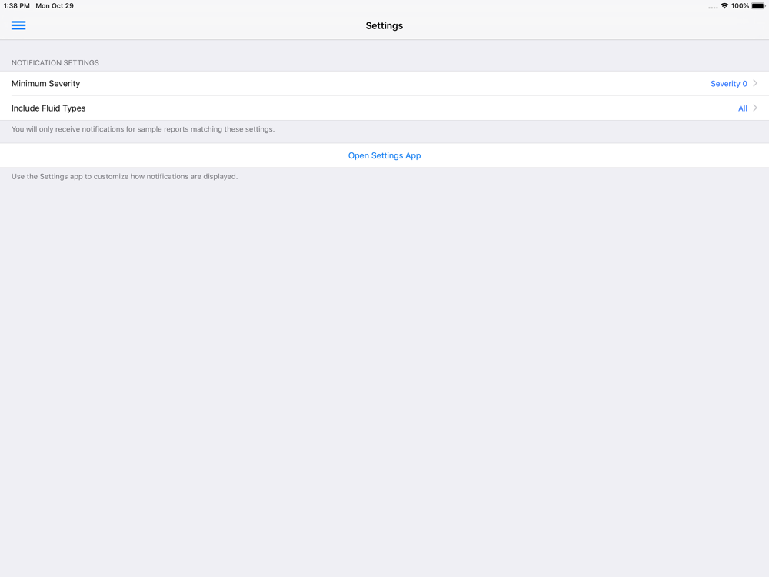Tap the NOTIFICATION SETTINGS header
Image resolution: width=769 pixels, height=577 pixels.
click(55, 63)
